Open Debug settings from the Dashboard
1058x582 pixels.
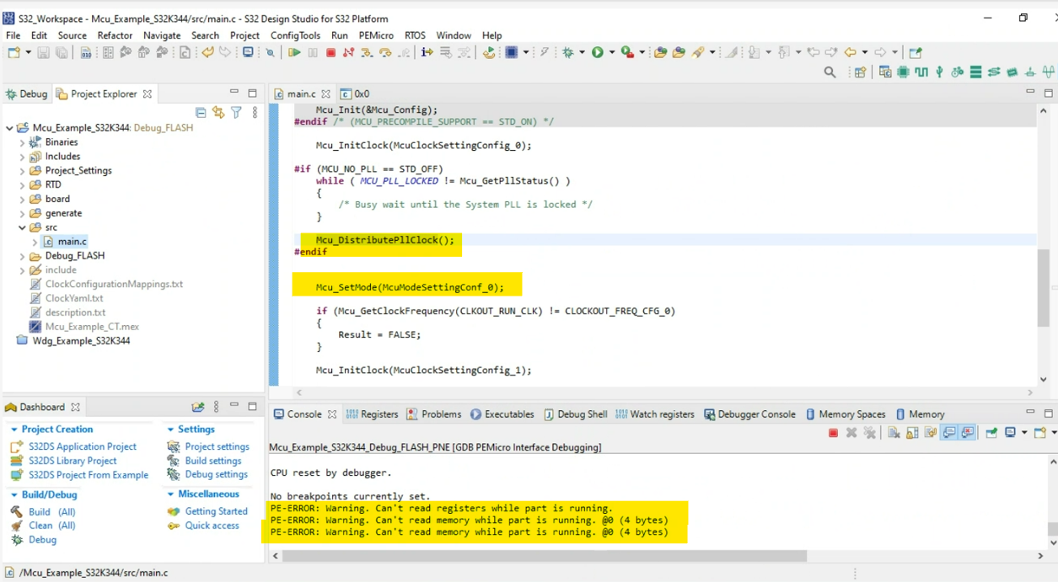tap(216, 474)
